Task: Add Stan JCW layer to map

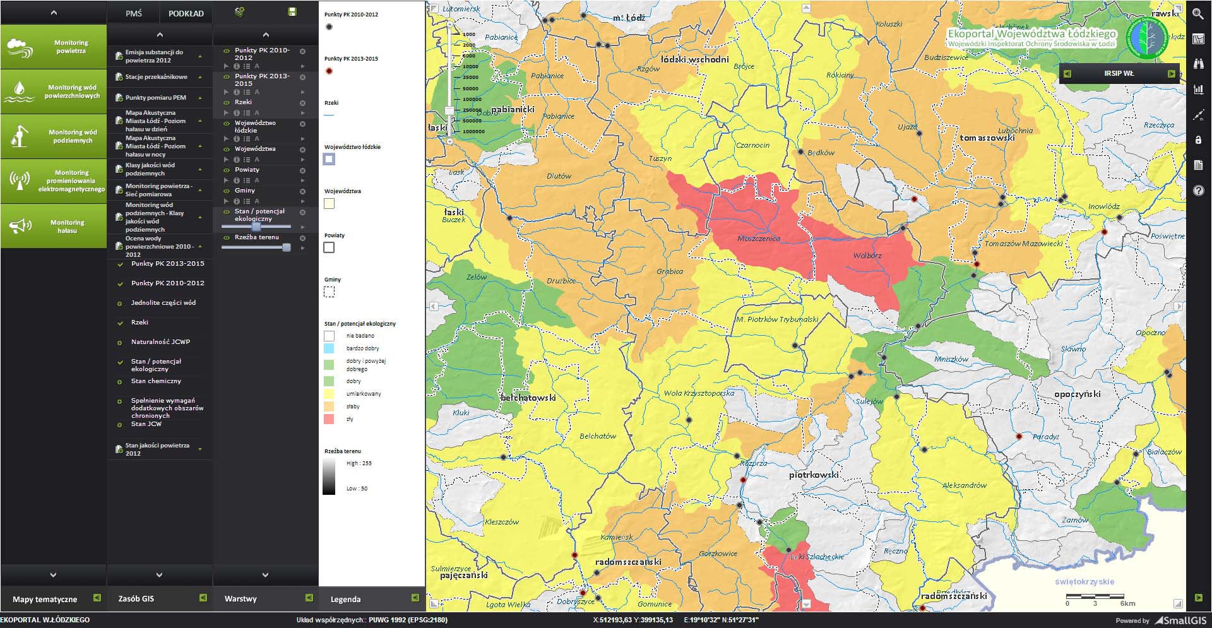Action: point(119,425)
